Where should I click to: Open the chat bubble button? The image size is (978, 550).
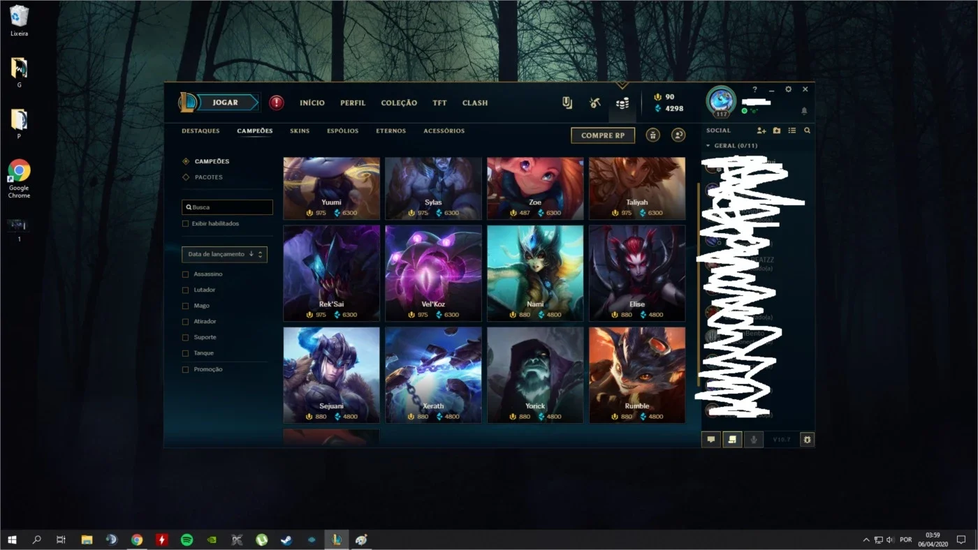(x=711, y=440)
